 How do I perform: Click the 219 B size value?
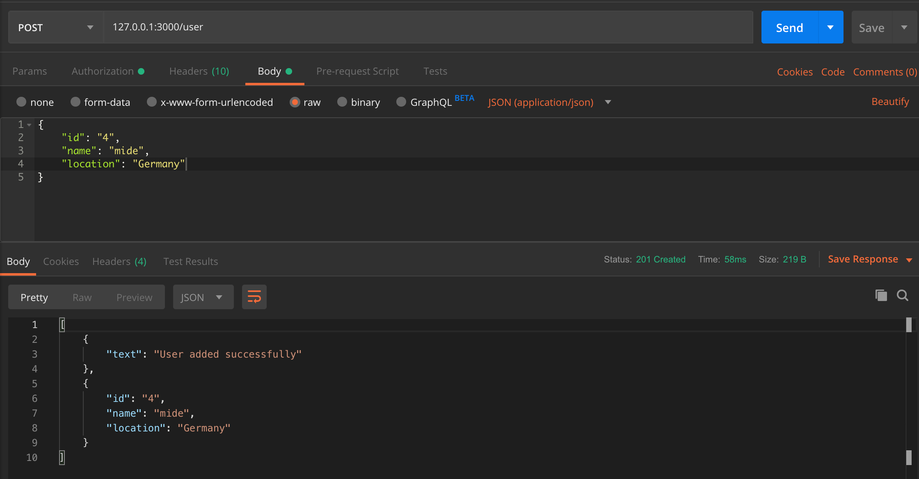tap(794, 259)
